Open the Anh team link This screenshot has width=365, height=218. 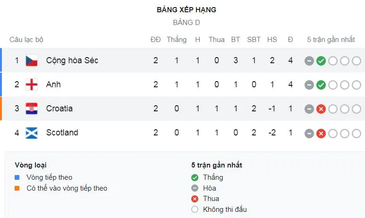[x=53, y=84]
